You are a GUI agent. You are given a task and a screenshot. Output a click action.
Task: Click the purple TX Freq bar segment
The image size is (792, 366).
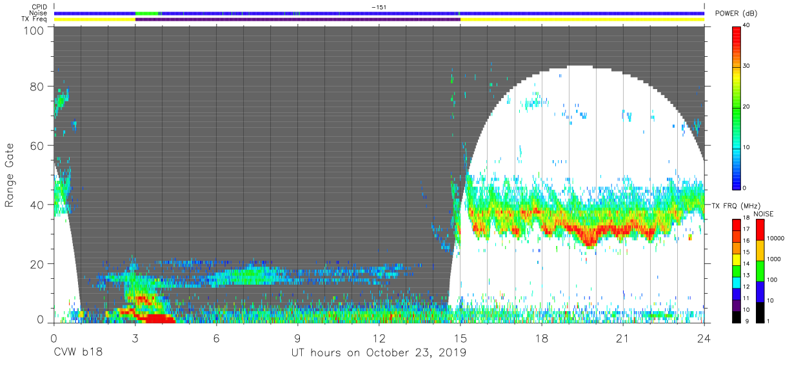pos(297,19)
